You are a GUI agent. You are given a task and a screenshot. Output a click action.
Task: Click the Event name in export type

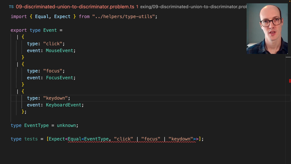(50, 30)
